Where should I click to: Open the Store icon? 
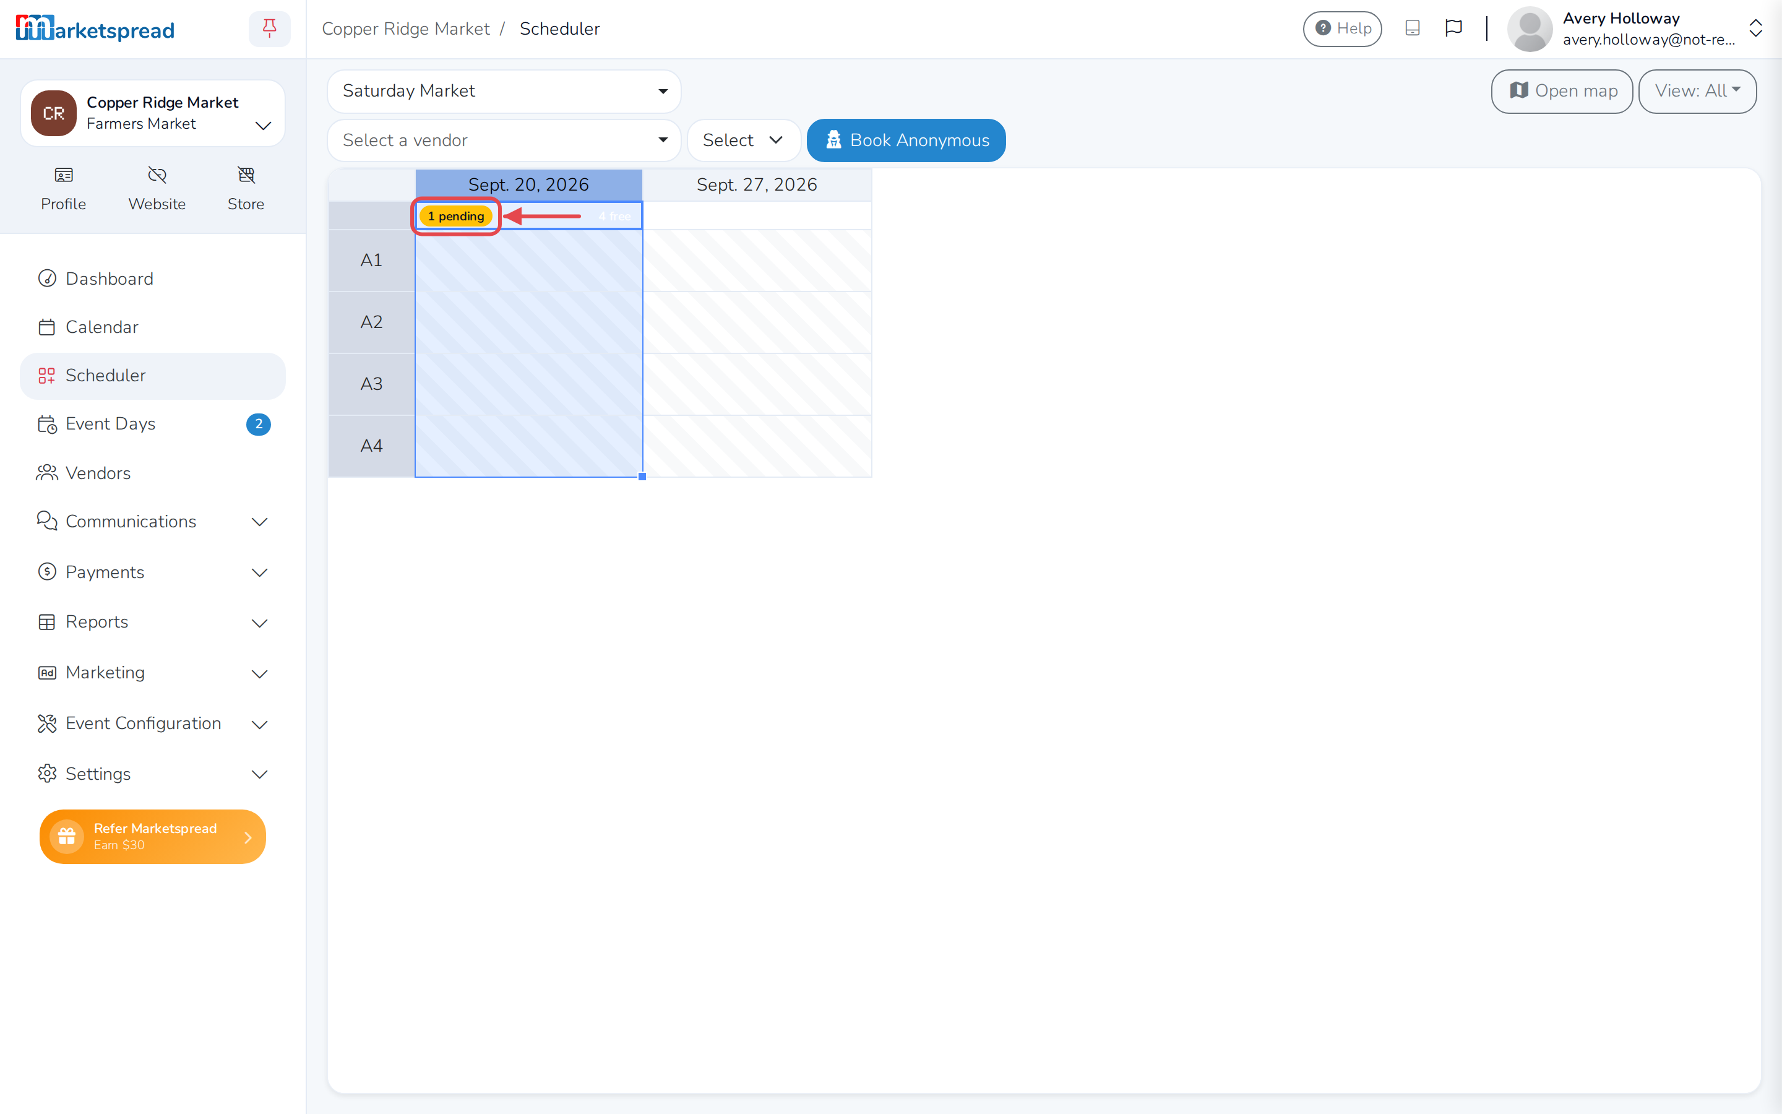point(246,175)
